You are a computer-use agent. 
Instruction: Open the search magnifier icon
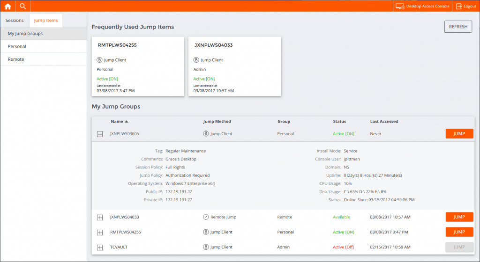(x=22, y=6)
